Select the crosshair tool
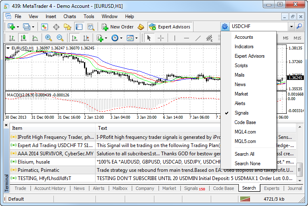This screenshot has height=206, width=308. pos(161,38)
